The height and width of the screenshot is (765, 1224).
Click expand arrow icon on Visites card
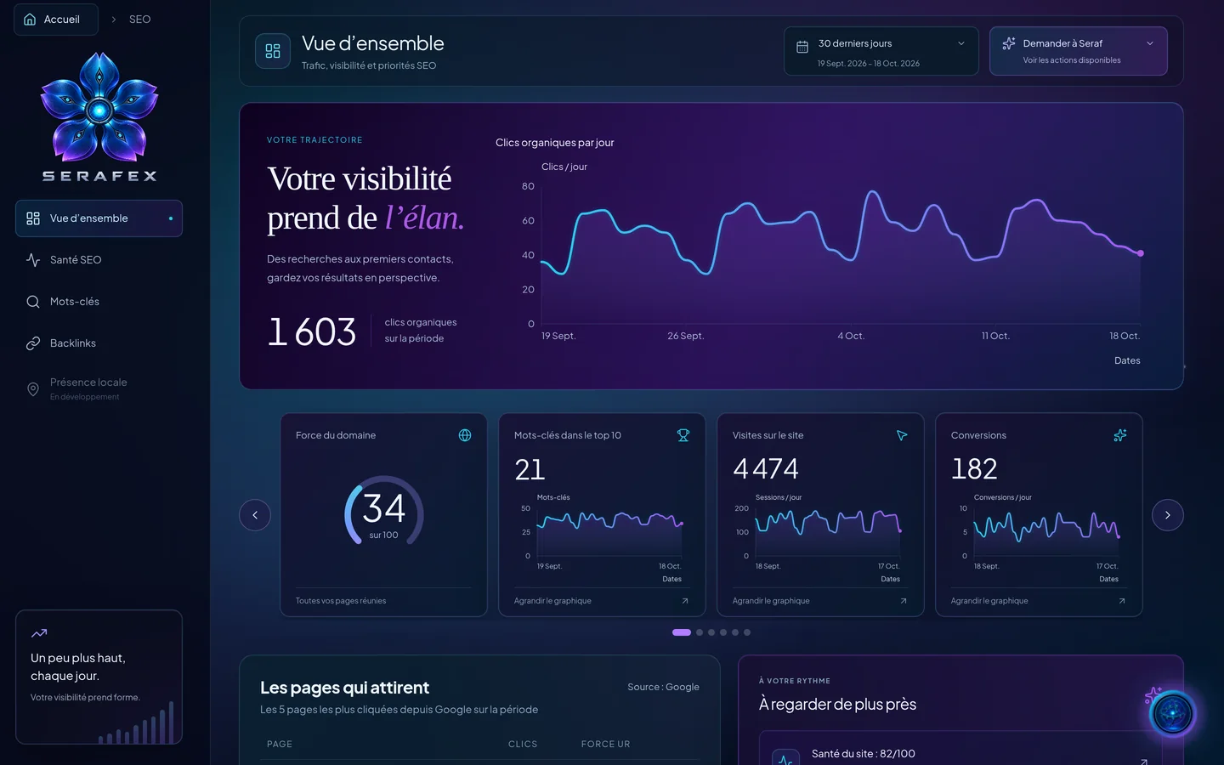pos(904,601)
